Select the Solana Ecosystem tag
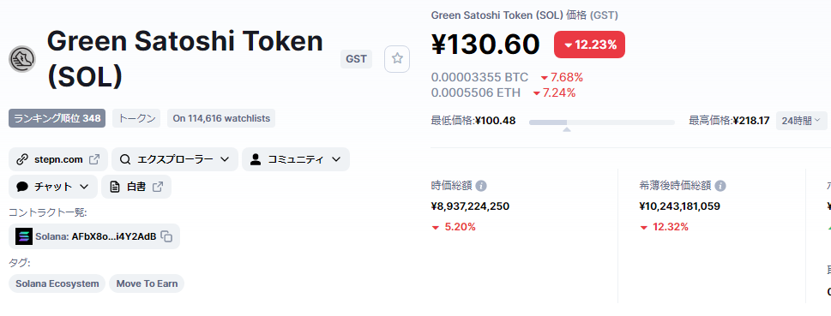 pos(57,283)
